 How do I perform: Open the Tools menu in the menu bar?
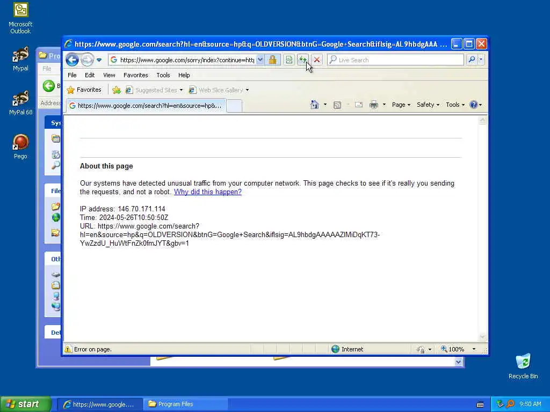pos(163,75)
